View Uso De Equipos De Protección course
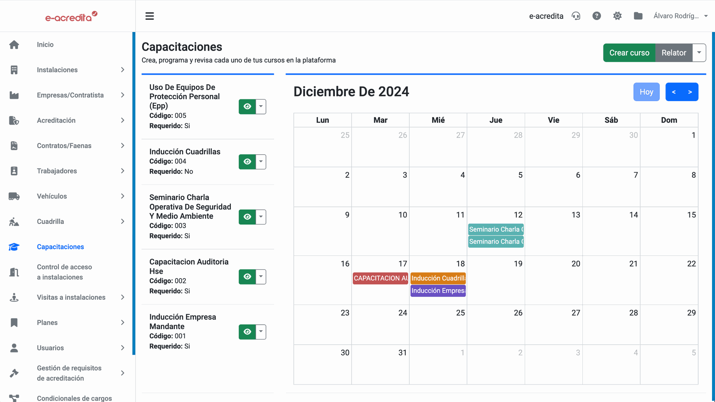715x402 pixels. tap(247, 107)
